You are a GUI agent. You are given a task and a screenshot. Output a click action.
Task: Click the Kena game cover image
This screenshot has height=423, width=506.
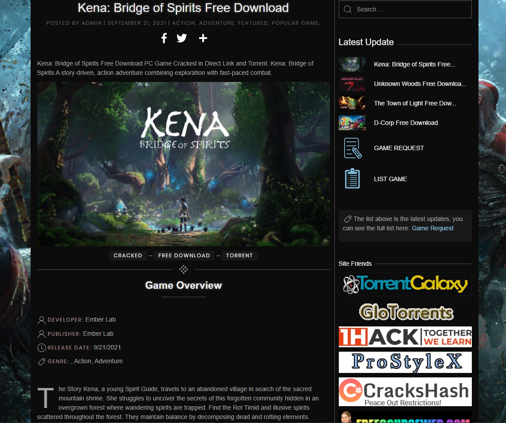pyautogui.click(x=183, y=164)
